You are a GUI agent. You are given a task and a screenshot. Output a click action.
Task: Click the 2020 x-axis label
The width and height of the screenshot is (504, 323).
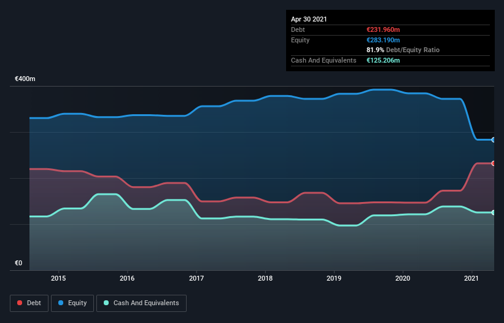tap(403, 278)
